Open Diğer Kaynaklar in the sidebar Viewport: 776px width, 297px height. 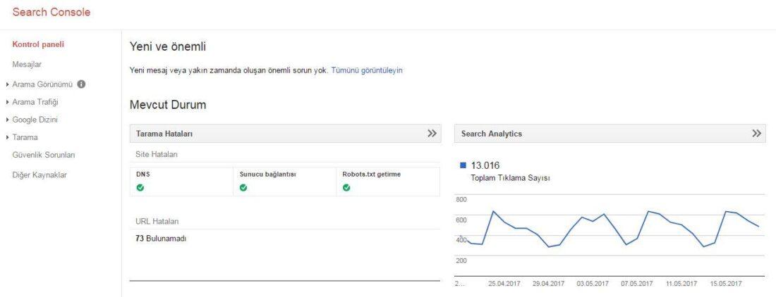[x=40, y=175]
